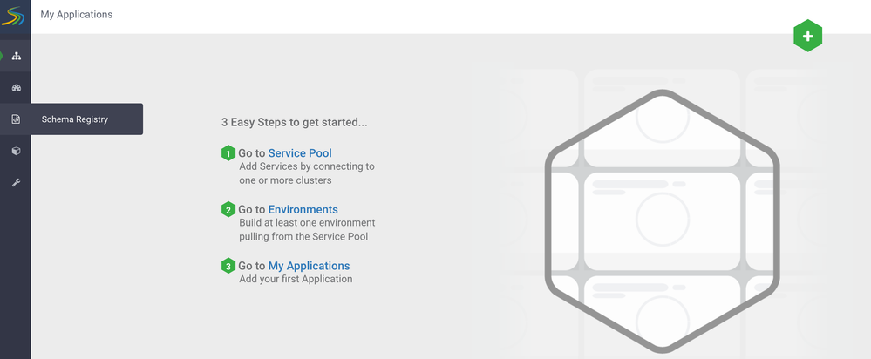The height and width of the screenshot is (359, 871).
Task: Click the 'one or more clusters' text
Action: 285,180
